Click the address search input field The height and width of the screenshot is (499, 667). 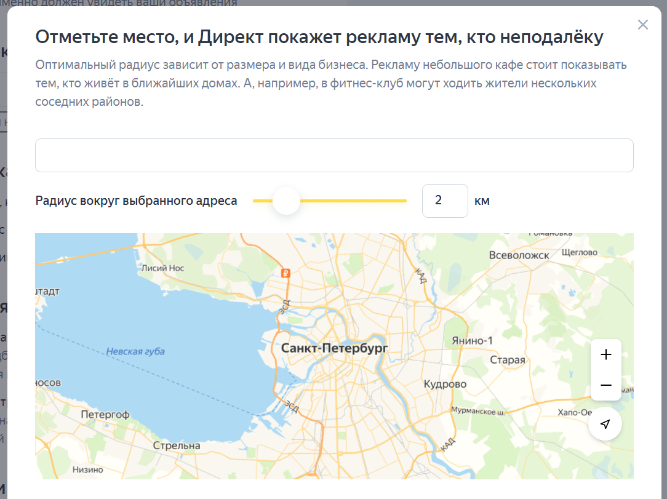(x=334, y=155)
